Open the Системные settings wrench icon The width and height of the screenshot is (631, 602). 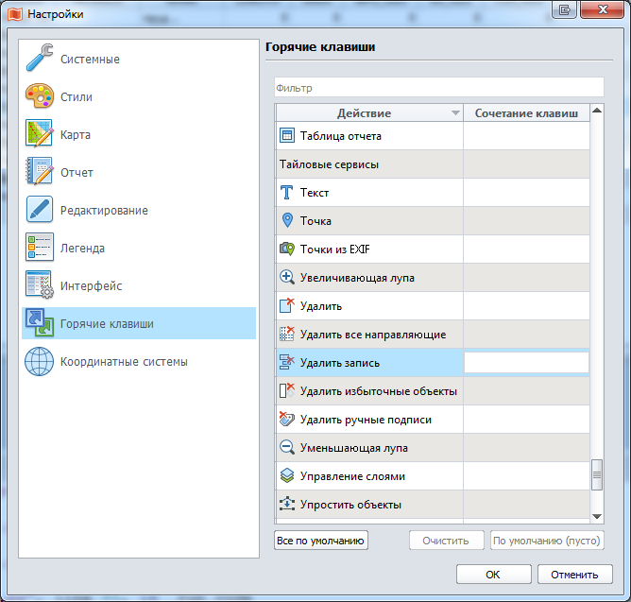(40, 60)
